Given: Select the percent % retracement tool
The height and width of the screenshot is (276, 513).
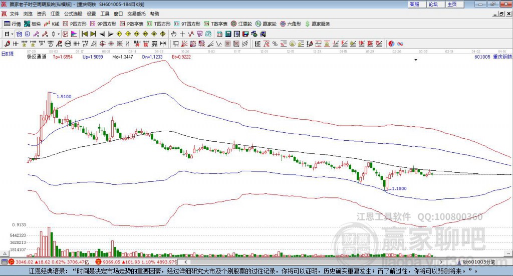Looking at the screenshot, I should 275,44.
